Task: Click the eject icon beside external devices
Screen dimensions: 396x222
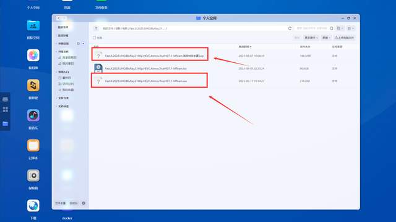Action: coord(79,44)
